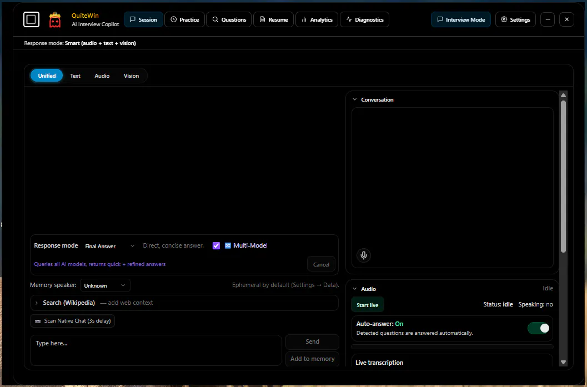The width and height of the screenshot is (587, 387).
Task: Click the Live transcription heading
Action: (379, 363)
